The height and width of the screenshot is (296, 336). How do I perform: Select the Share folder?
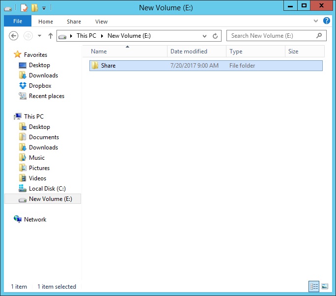coord(108,66)
